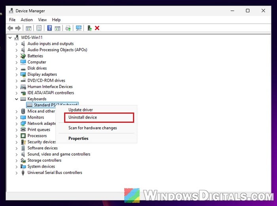Click the Forward arrow toolbar icon
This screenshot has width=277, height=206.
coord(18,28)
